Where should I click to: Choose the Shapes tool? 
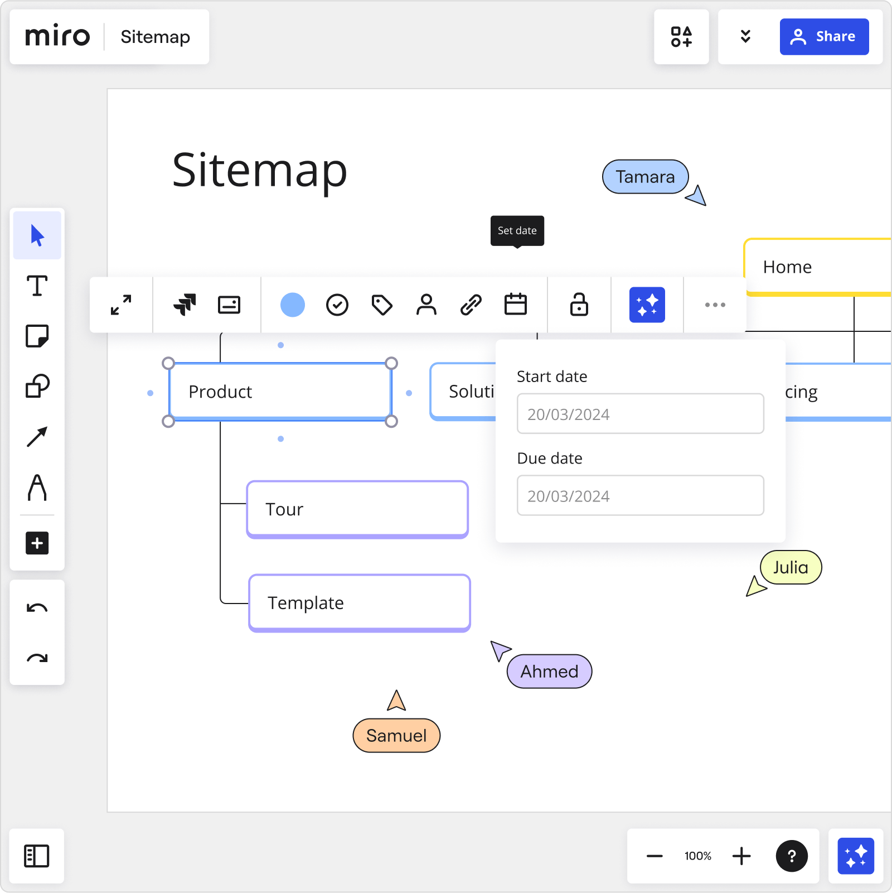point(37,386)
